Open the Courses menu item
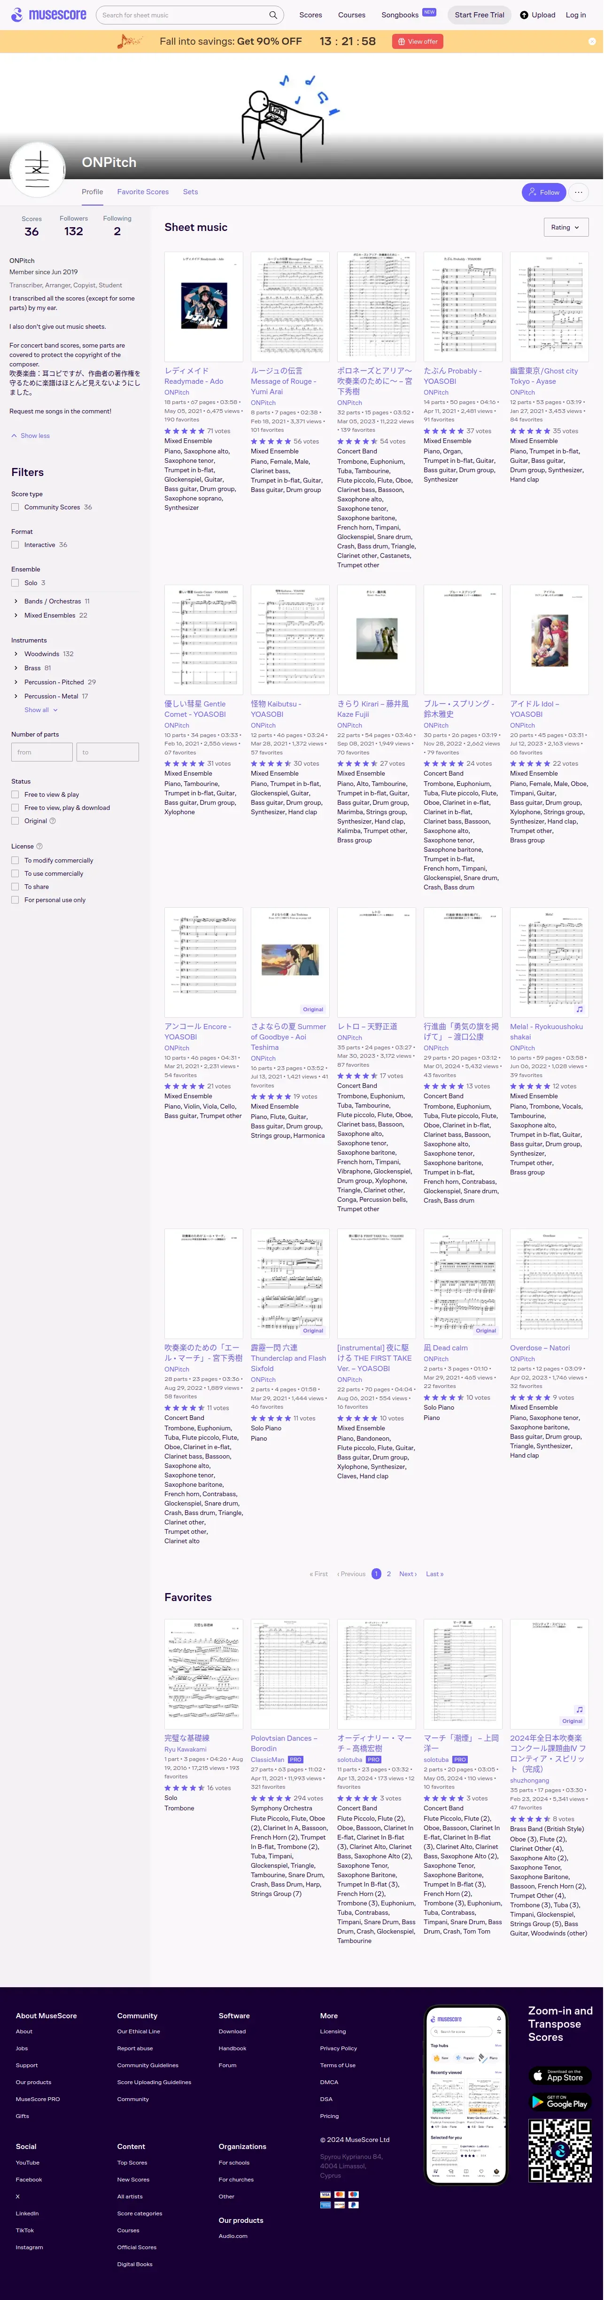The height and width of the screenshot is (2300, 604). tap(351, 15)
